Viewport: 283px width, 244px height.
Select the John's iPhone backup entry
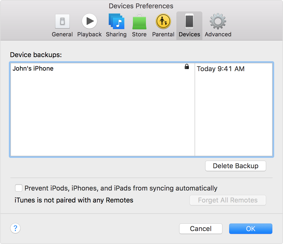[x=33, y=69]
